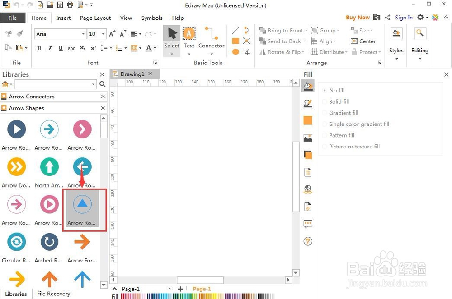Viewport: 452px width, 299px height.
Task: Click the Save icon in quick access toolbar
Action: tap(60, 5)
